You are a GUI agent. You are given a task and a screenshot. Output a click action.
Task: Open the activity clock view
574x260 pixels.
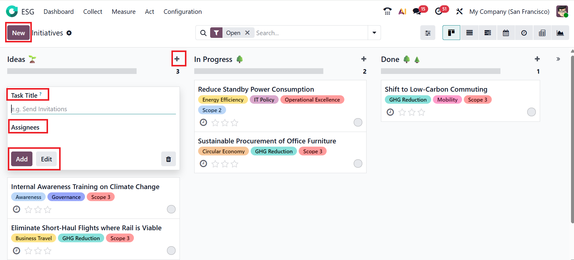tap(524, 33)
